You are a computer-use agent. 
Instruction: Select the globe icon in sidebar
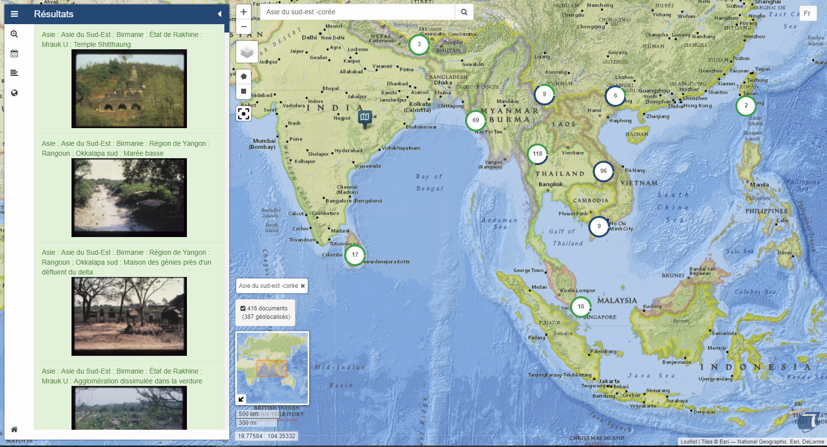[x=14, y=93]
